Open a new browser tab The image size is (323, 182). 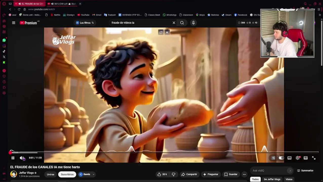click(x=80, y=4)
